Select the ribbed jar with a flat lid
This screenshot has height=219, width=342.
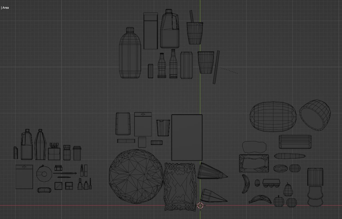[77, 153]
